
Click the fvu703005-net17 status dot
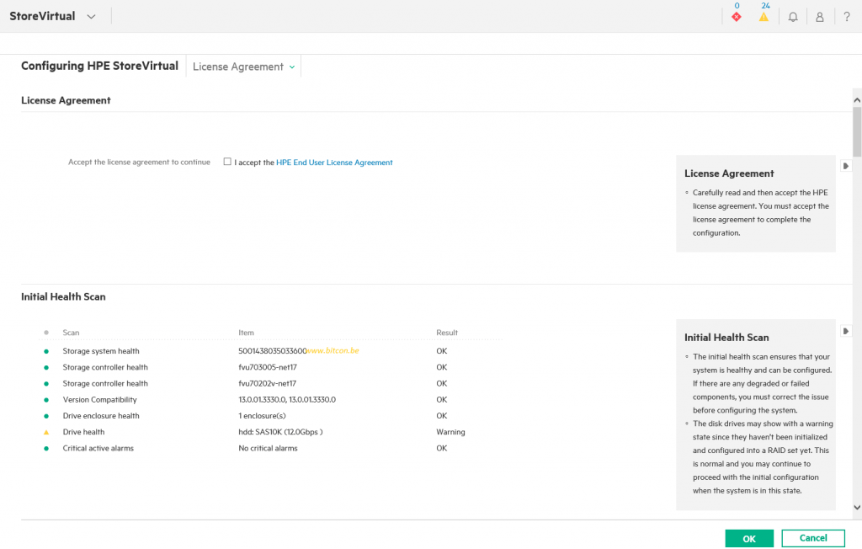point(46,367)
